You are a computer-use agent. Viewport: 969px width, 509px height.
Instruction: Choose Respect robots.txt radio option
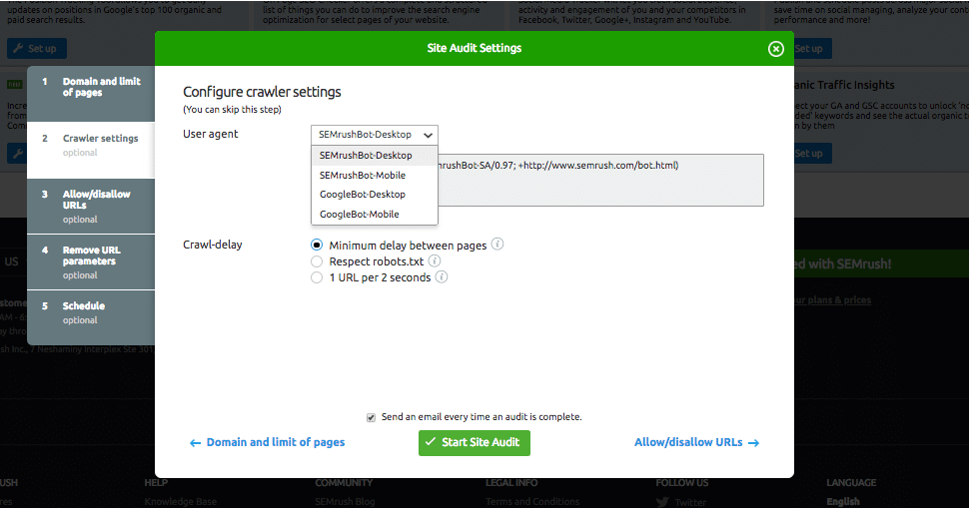click(317, 261)
